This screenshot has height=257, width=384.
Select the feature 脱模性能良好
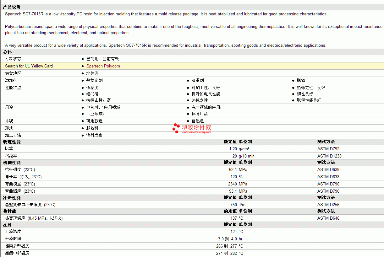point(309,100)
